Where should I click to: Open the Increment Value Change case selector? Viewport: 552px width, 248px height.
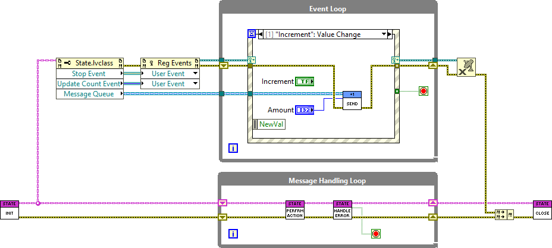[322, 34]
